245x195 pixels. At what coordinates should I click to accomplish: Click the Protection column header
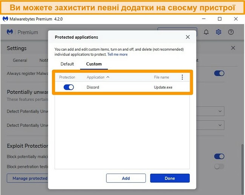click(x=67, y=77)
